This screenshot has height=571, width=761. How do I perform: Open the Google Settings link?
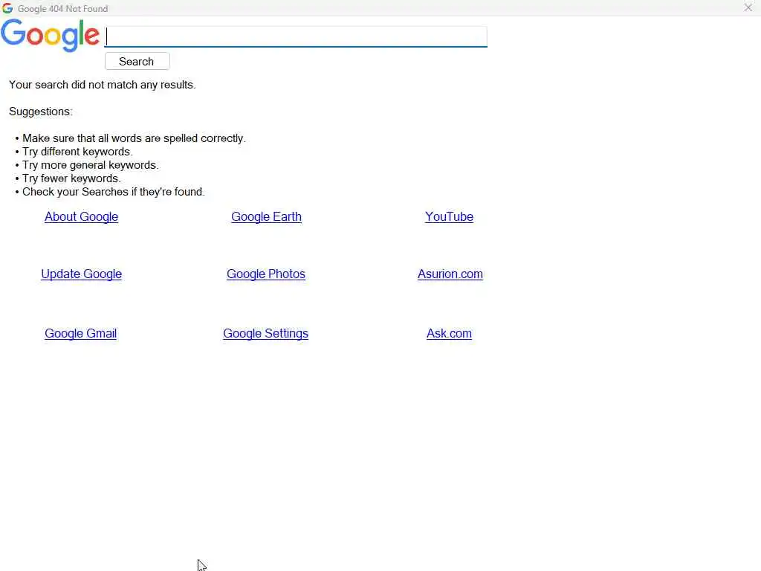(x=265, y=334)
